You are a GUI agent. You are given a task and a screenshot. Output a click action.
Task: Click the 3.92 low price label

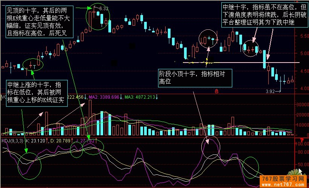[270, 91]
